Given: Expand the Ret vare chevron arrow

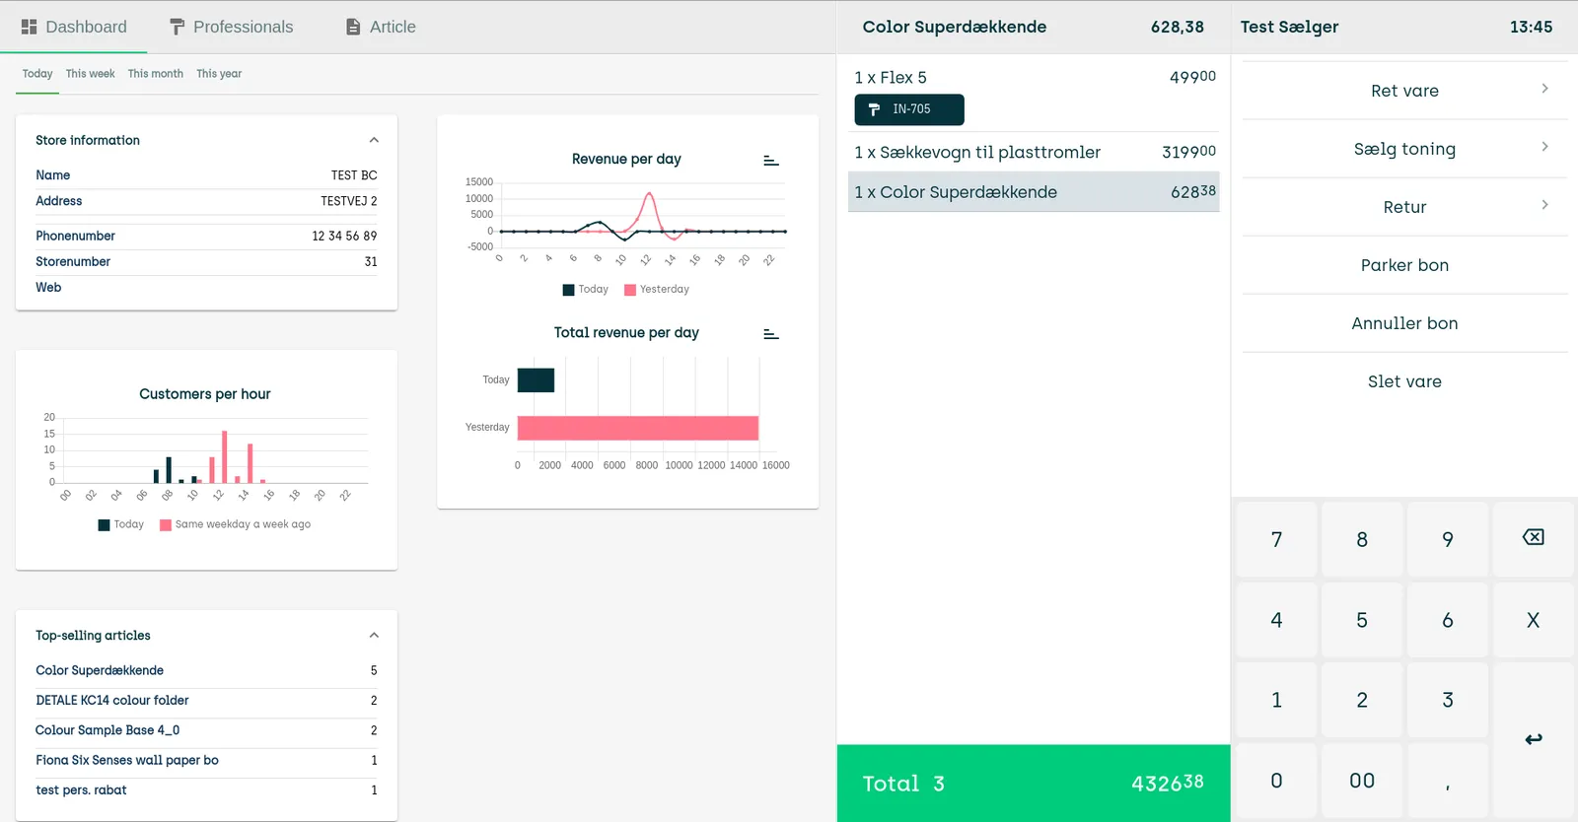Looking at the screenshot, I should 1544,89.
